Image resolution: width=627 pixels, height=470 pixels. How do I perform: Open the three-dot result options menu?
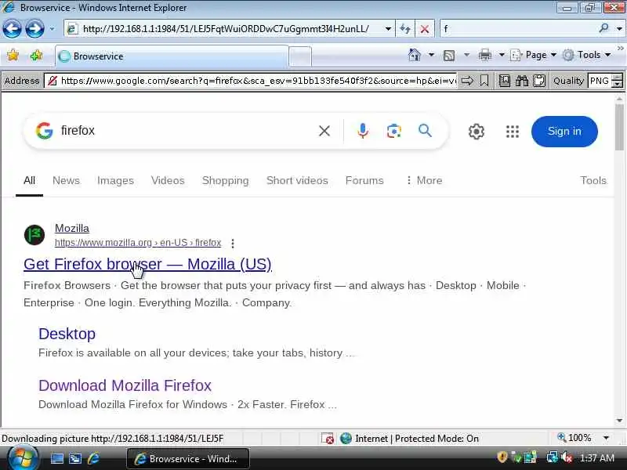tap(233, 243)
